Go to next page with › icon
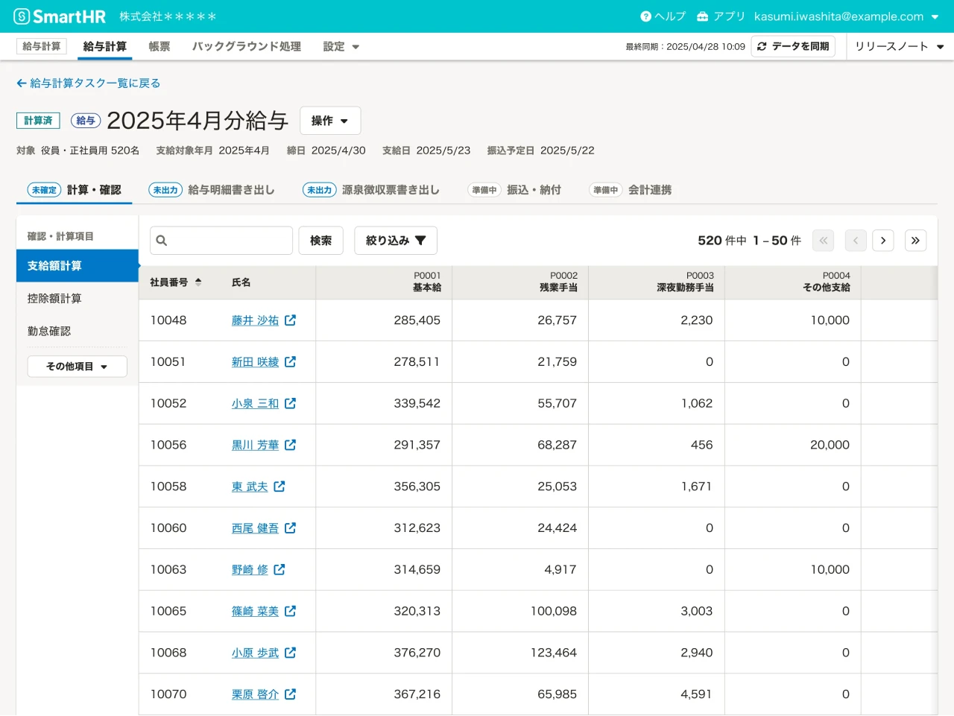The height and width of the screenshot is (716, 954). (883, 240)
